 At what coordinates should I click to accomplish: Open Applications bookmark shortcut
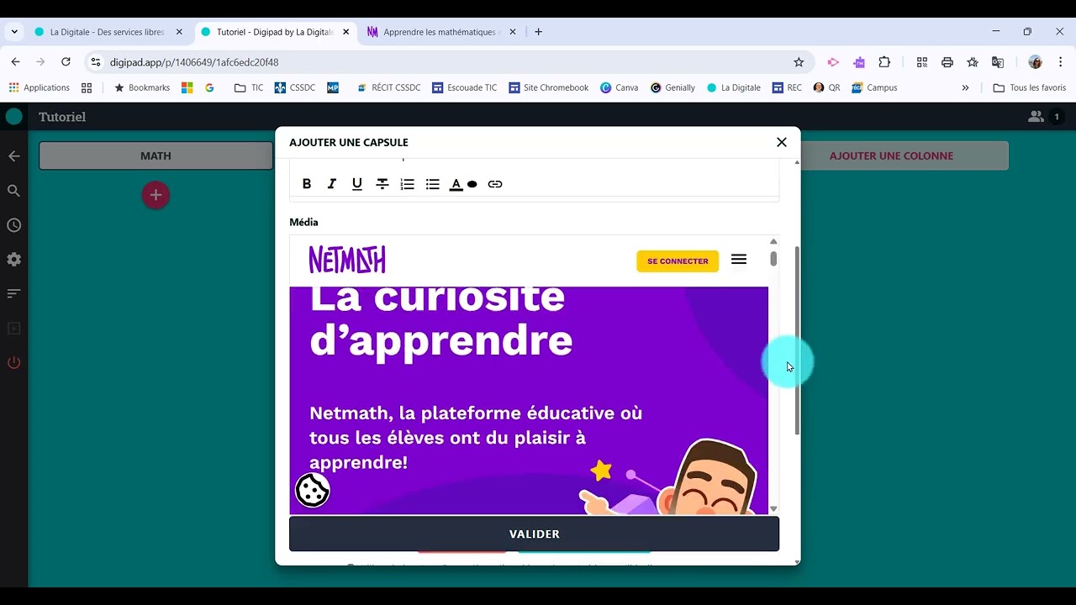click(39, 87)
